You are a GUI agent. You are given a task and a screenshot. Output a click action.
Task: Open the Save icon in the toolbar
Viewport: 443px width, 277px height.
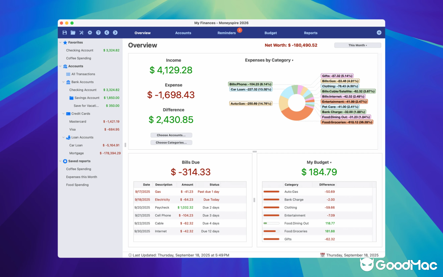(64, 33)
